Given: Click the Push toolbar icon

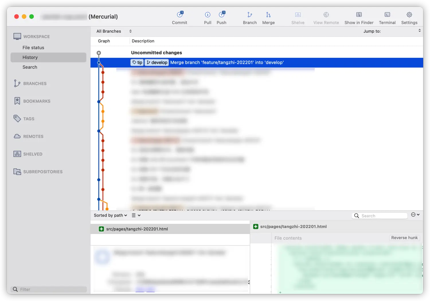Looking at the screenshot, I should [222, 14].
